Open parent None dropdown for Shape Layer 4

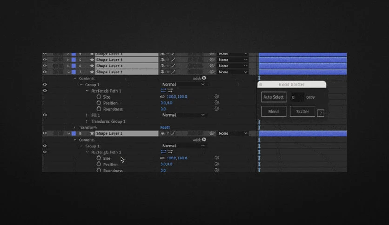click(233, 60)
